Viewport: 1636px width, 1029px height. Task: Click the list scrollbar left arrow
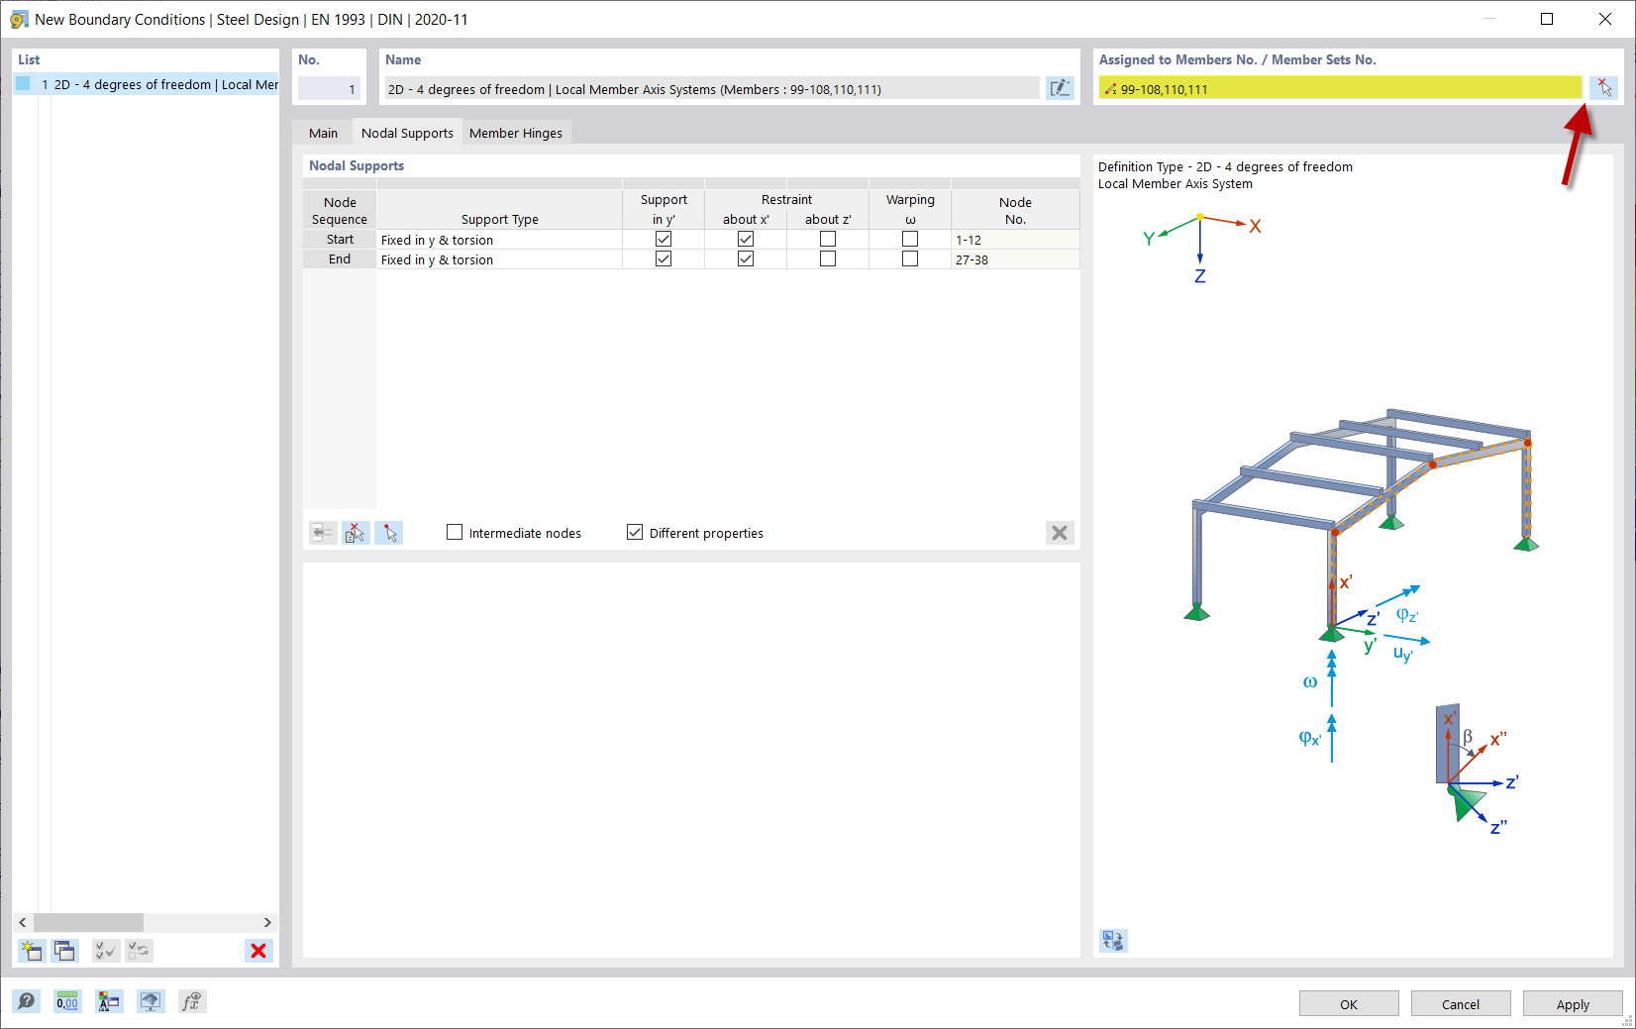[x=23, y=922]
